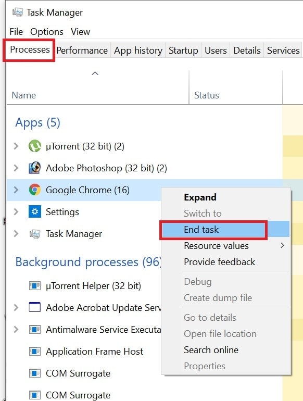The height and width of the screenshot is (401, 303).
Task: Click the sort arrow above Name column
Action: click(95, 73)
